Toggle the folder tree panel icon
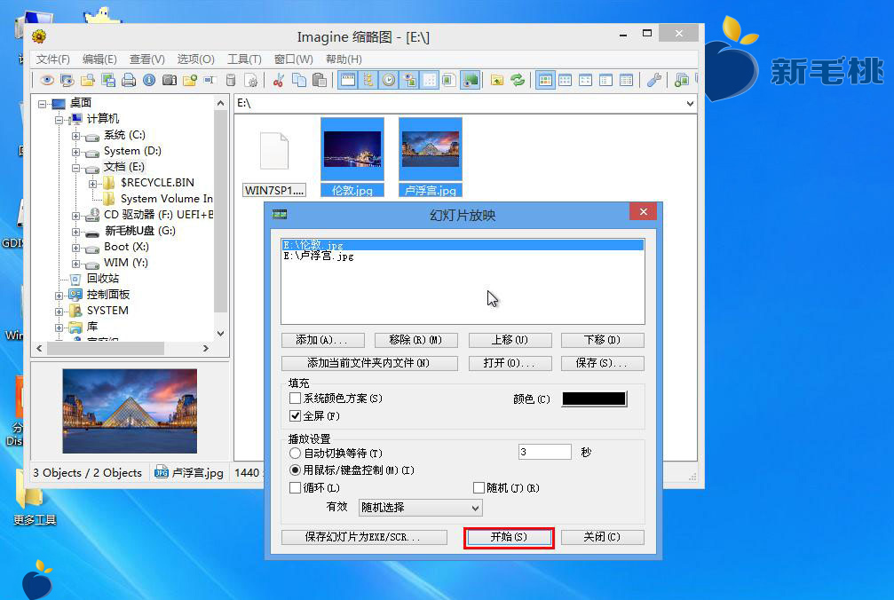This screenshot has height=600, width=894. pyautogui.click(x=368, y=81)
